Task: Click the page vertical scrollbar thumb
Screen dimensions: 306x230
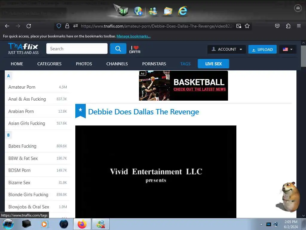Action: point(303,56)
